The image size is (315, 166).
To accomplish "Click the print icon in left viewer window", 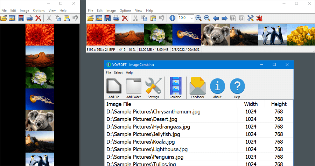I will [29, 18].
